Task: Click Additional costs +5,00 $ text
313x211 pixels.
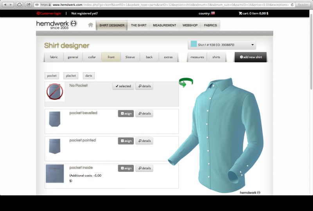Action: (85, 178)
